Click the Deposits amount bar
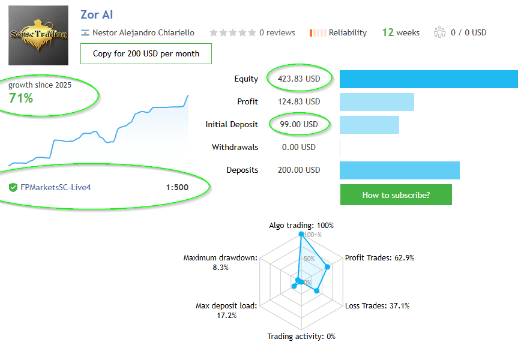518x357 pixels. click(x=399, y=170)
